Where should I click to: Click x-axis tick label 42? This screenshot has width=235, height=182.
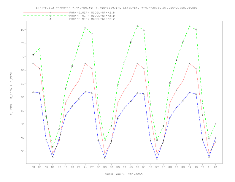[124, 167]
